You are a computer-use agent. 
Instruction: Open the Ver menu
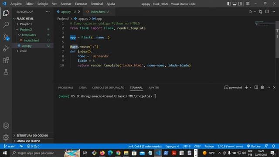54,4
